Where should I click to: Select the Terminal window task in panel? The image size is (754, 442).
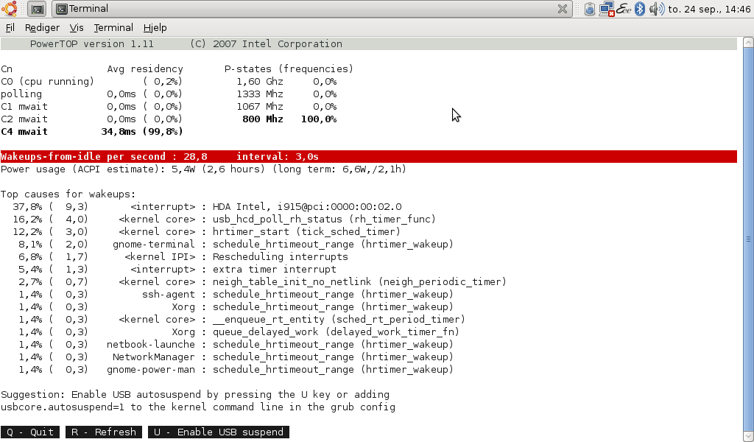point(311,9)
